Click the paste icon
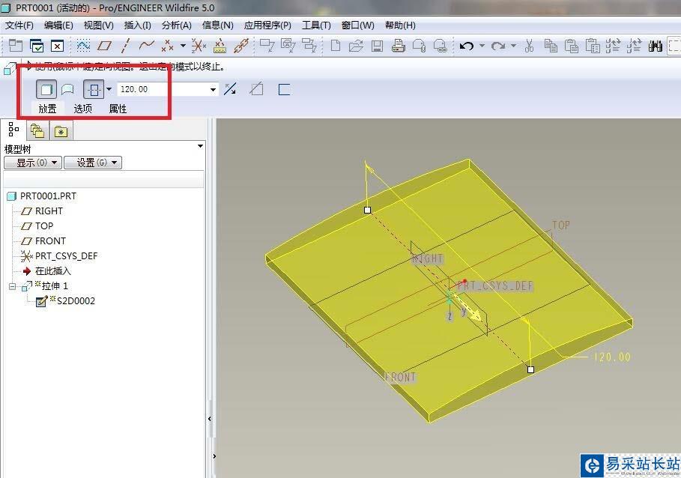 pyautogui.click(x=572, y=45)
